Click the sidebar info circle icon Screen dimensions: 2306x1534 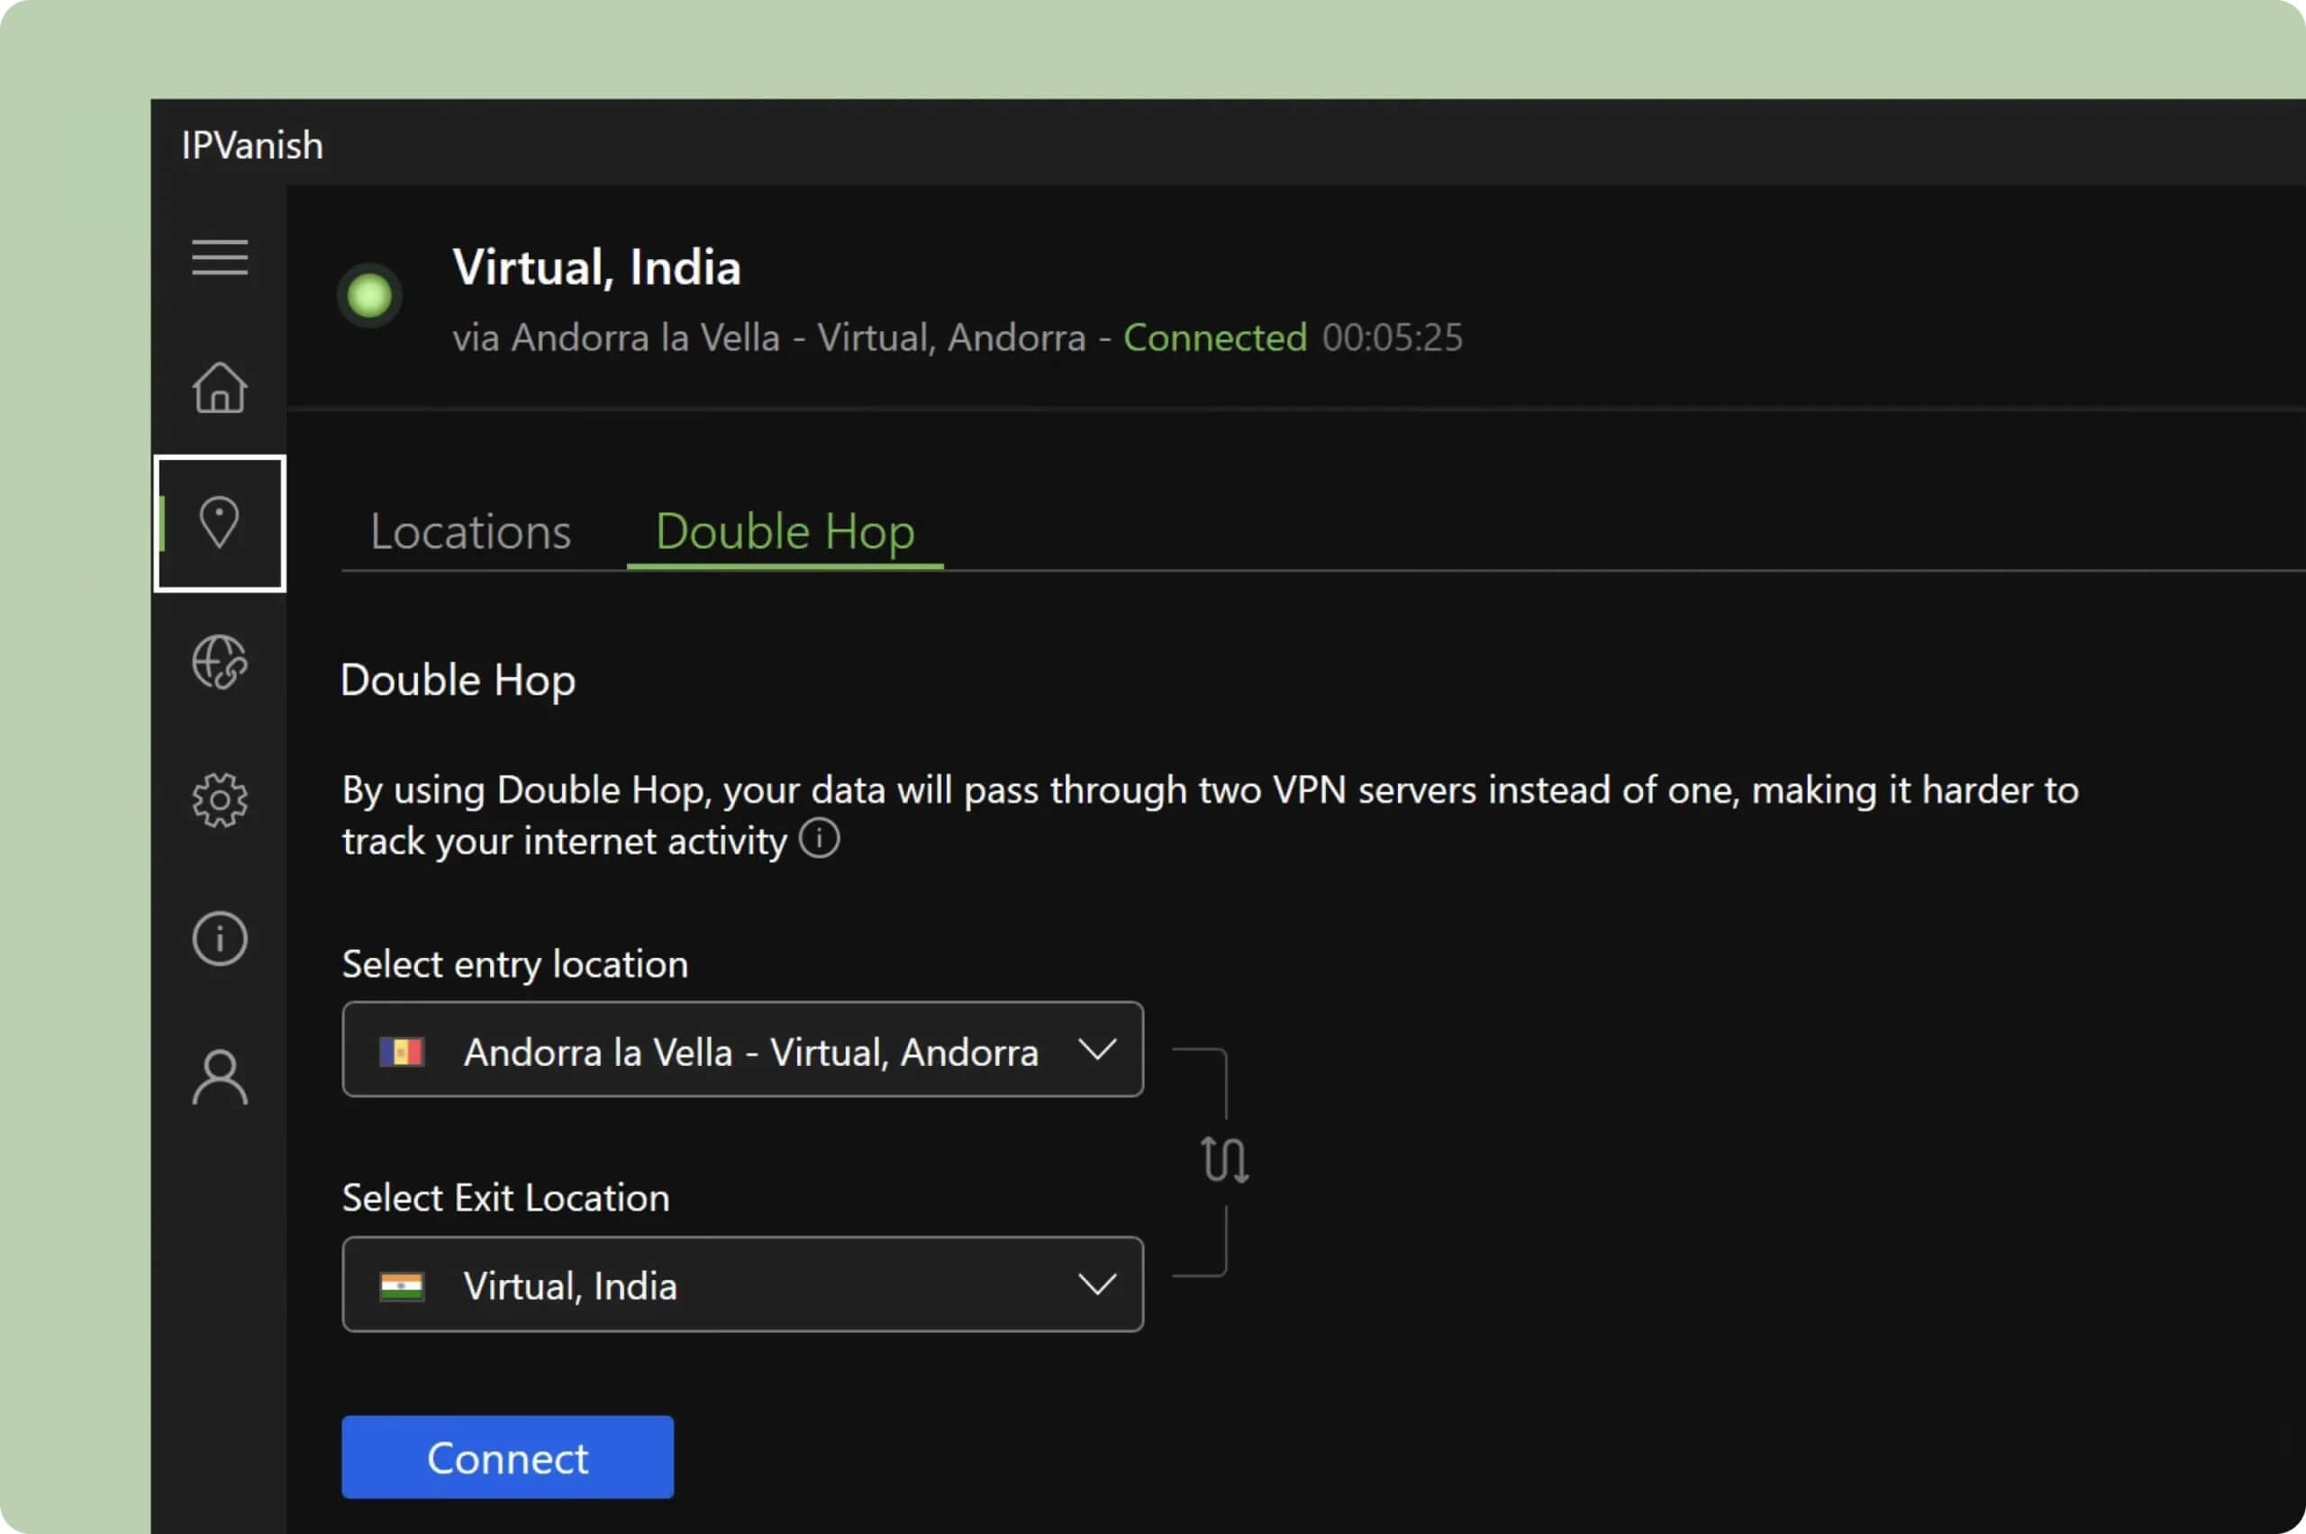[x=219, y=939]
